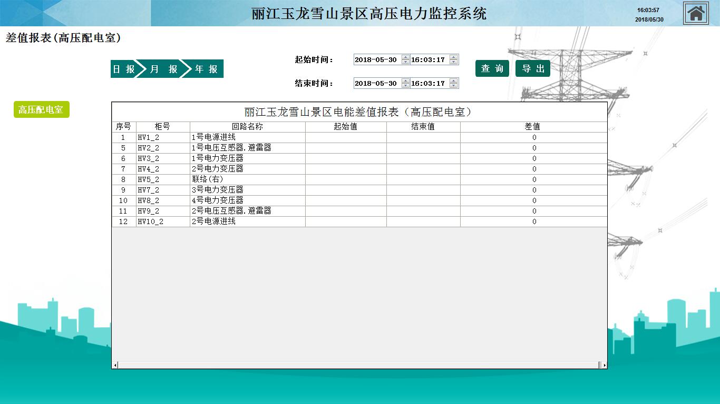The width and height of the screenshot is (720, 404).
Task: Decrease start date using its down arrow
Action: (x=405, y=62)
